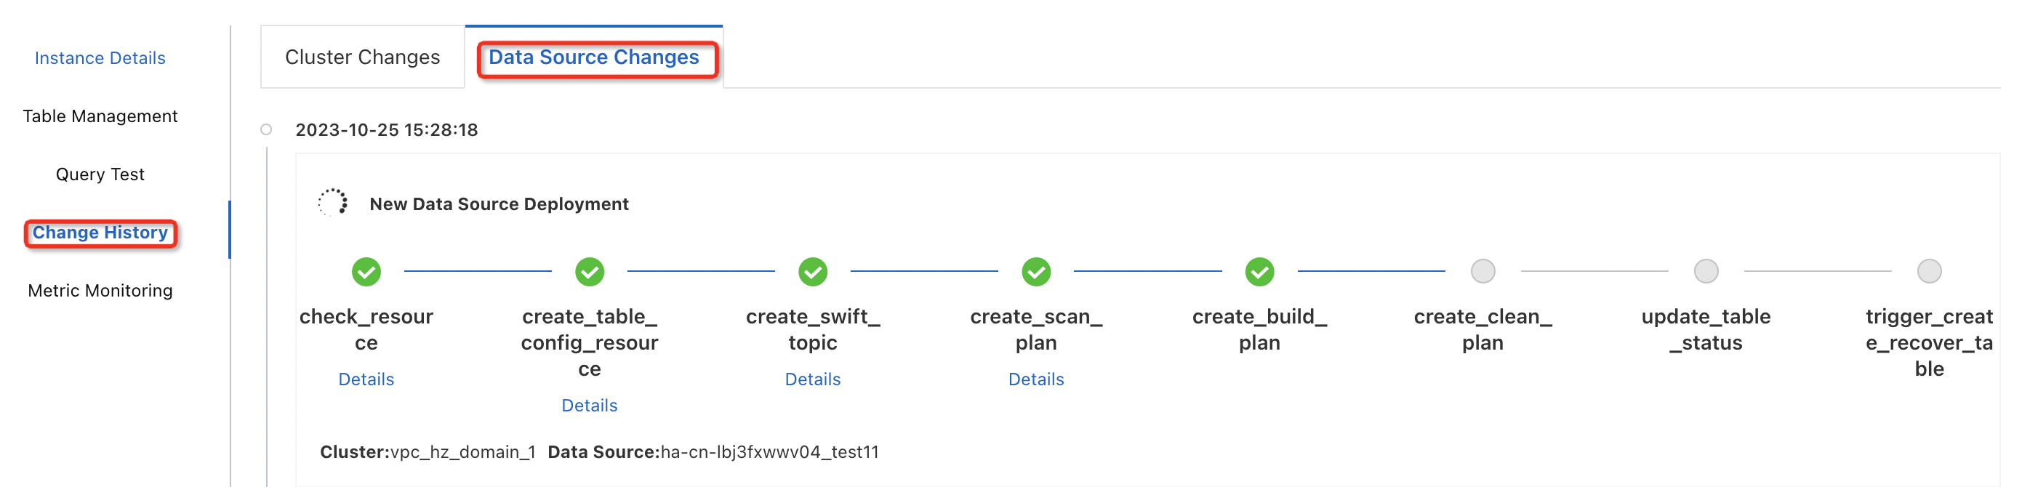Click the timeline marker for 2023-10-25 15:28:18
This screenshot has width=2030, height=487.
coord(266,130)
